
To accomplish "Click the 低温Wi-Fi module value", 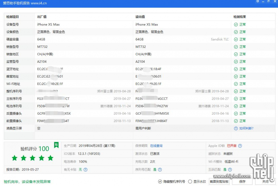I will [x=231, y=162].
